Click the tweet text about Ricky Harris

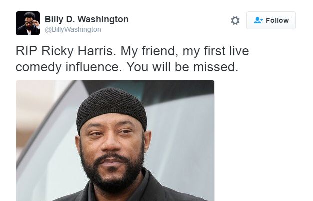pyautogui.click(x=132, y=59)
